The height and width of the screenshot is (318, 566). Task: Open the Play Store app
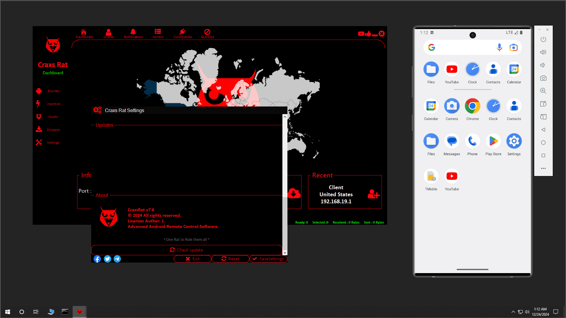(x=493, y=144)
